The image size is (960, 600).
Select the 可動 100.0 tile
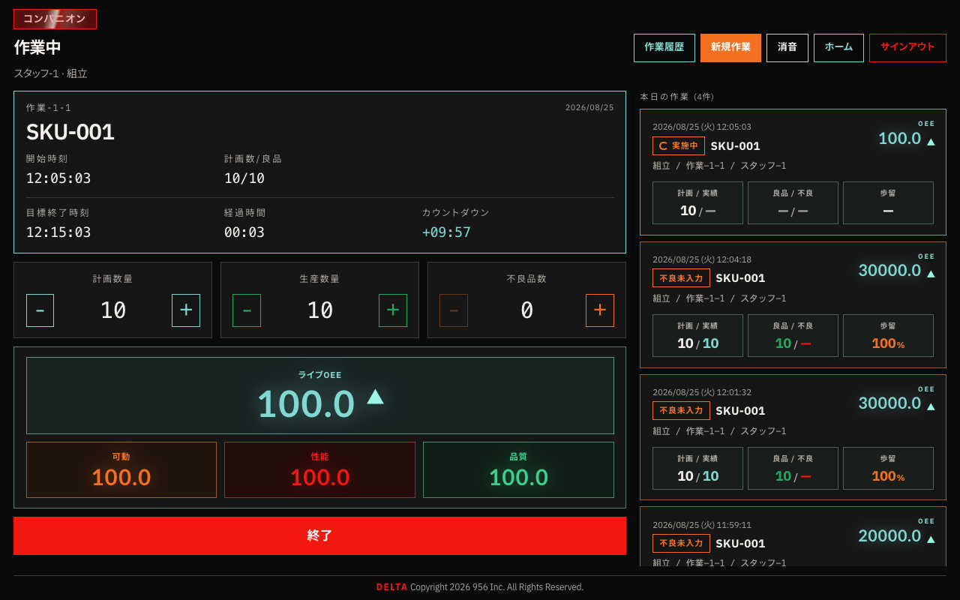point(121,469)
